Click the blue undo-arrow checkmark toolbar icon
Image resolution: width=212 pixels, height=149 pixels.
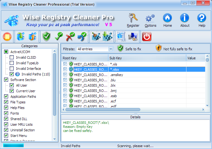pos(82,37)
